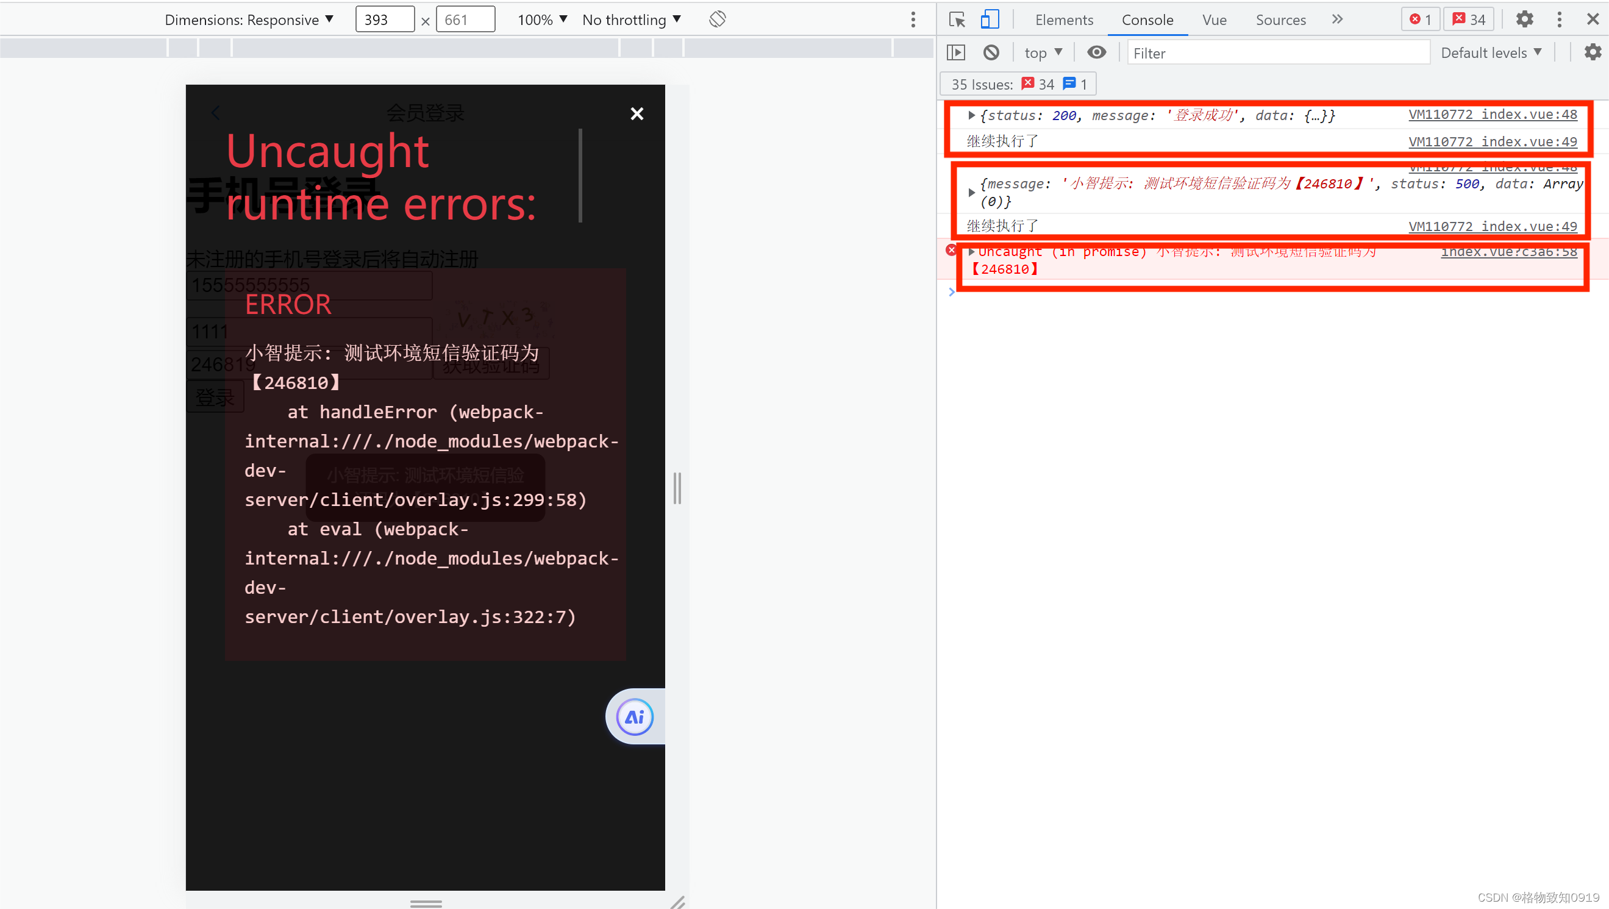Viewport: 1609px width, 909px height.
Task: Open the Default levels dropdown
Action: (x=1490, y=53)
